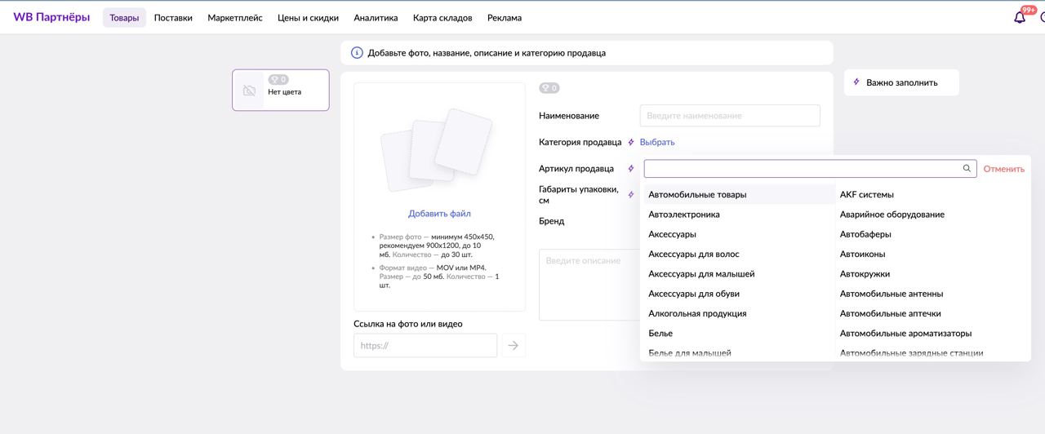Click Добавить файл link
1045x434 pixels.
(x=439, y=214)
